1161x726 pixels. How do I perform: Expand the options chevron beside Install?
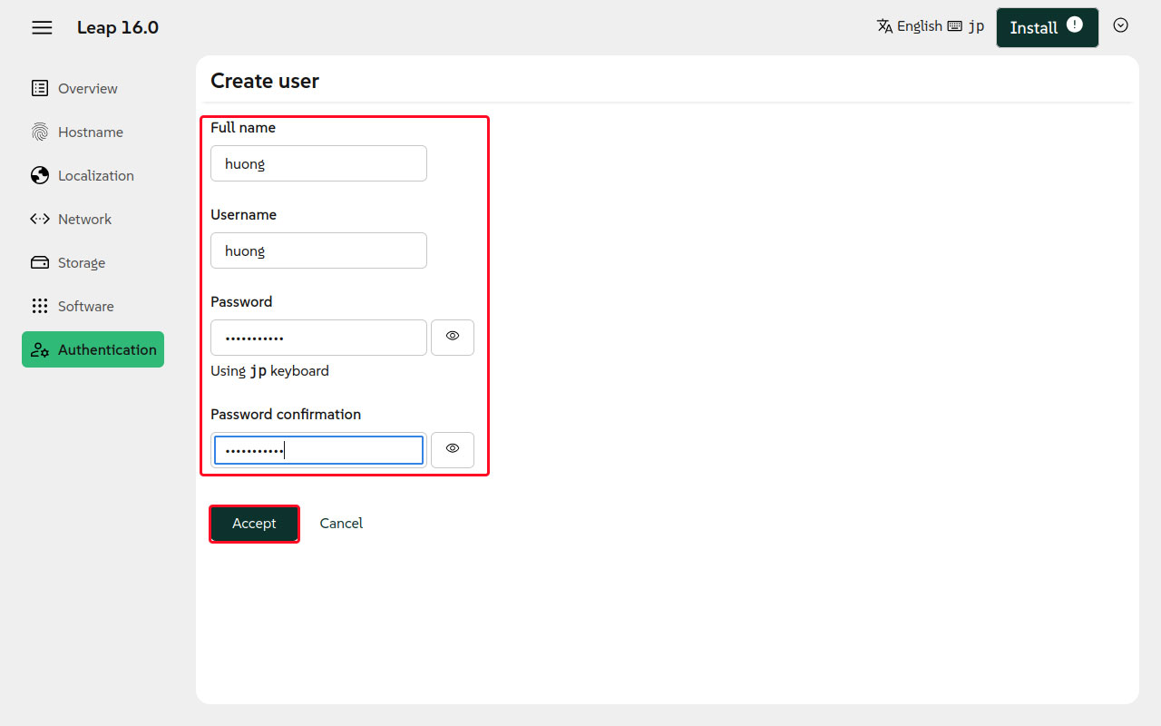pos(1120,26)
